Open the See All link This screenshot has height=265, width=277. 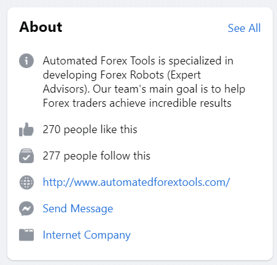coord(244,28)
